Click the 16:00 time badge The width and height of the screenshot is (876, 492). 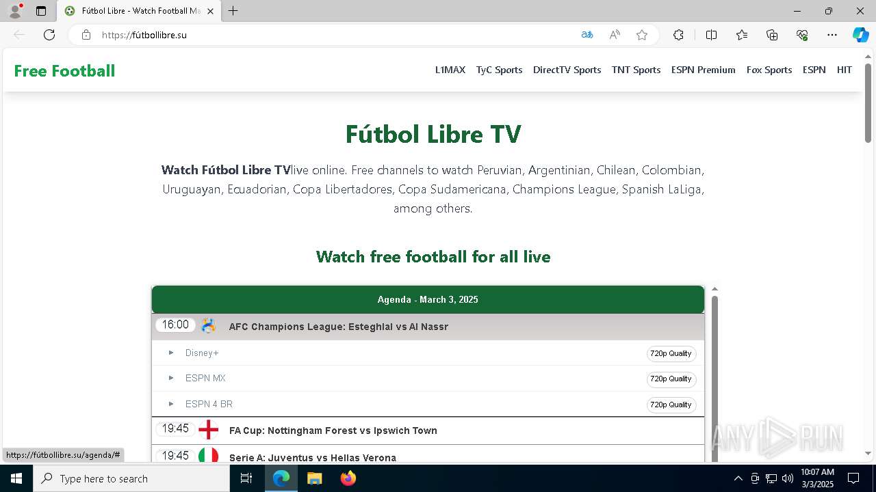(175, 325)
